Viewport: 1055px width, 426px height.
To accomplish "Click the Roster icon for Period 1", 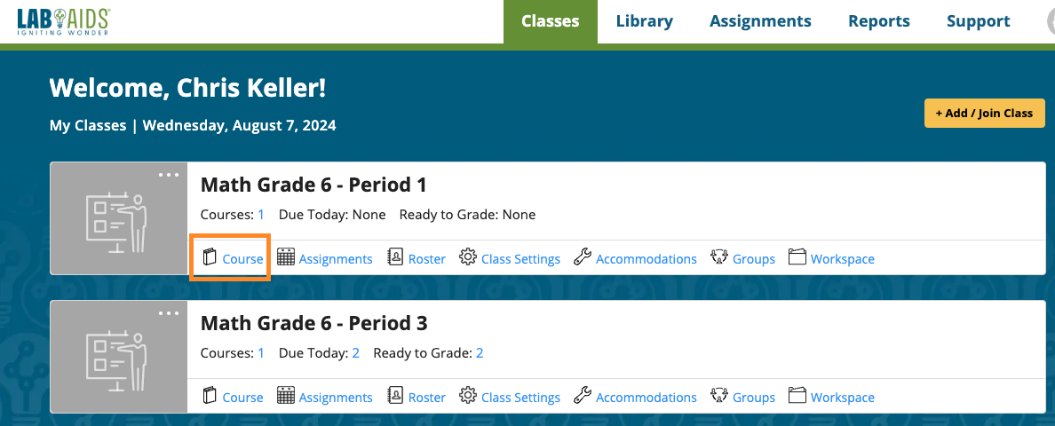I will tap(395, 257).
